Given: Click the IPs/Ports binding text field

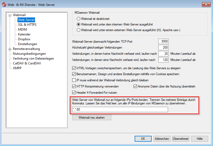Looking at the screenshot, I should tap(120, 109).
